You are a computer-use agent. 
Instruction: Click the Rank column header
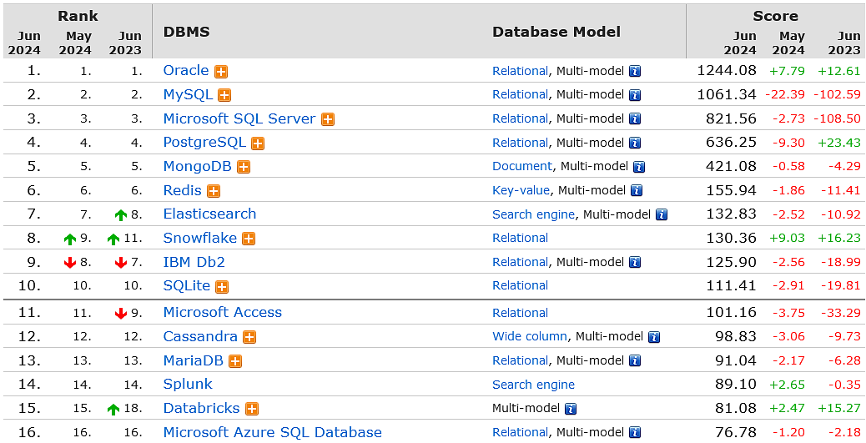pyautogui.click(x=78, y=16)
